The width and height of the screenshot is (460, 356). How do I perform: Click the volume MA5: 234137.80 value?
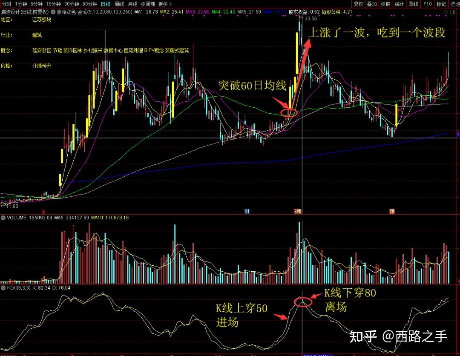72,218
